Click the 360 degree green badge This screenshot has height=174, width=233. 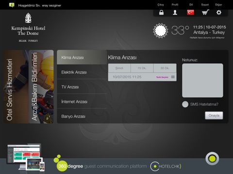62,166
